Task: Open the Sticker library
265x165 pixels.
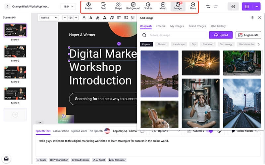Action: pyautogui.click(x=148, y=6)
